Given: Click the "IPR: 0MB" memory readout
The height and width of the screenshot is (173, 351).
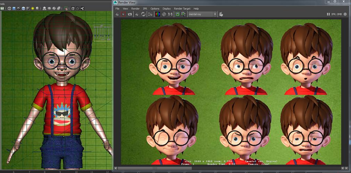Looking at the screenshot, I should [336, 14].
